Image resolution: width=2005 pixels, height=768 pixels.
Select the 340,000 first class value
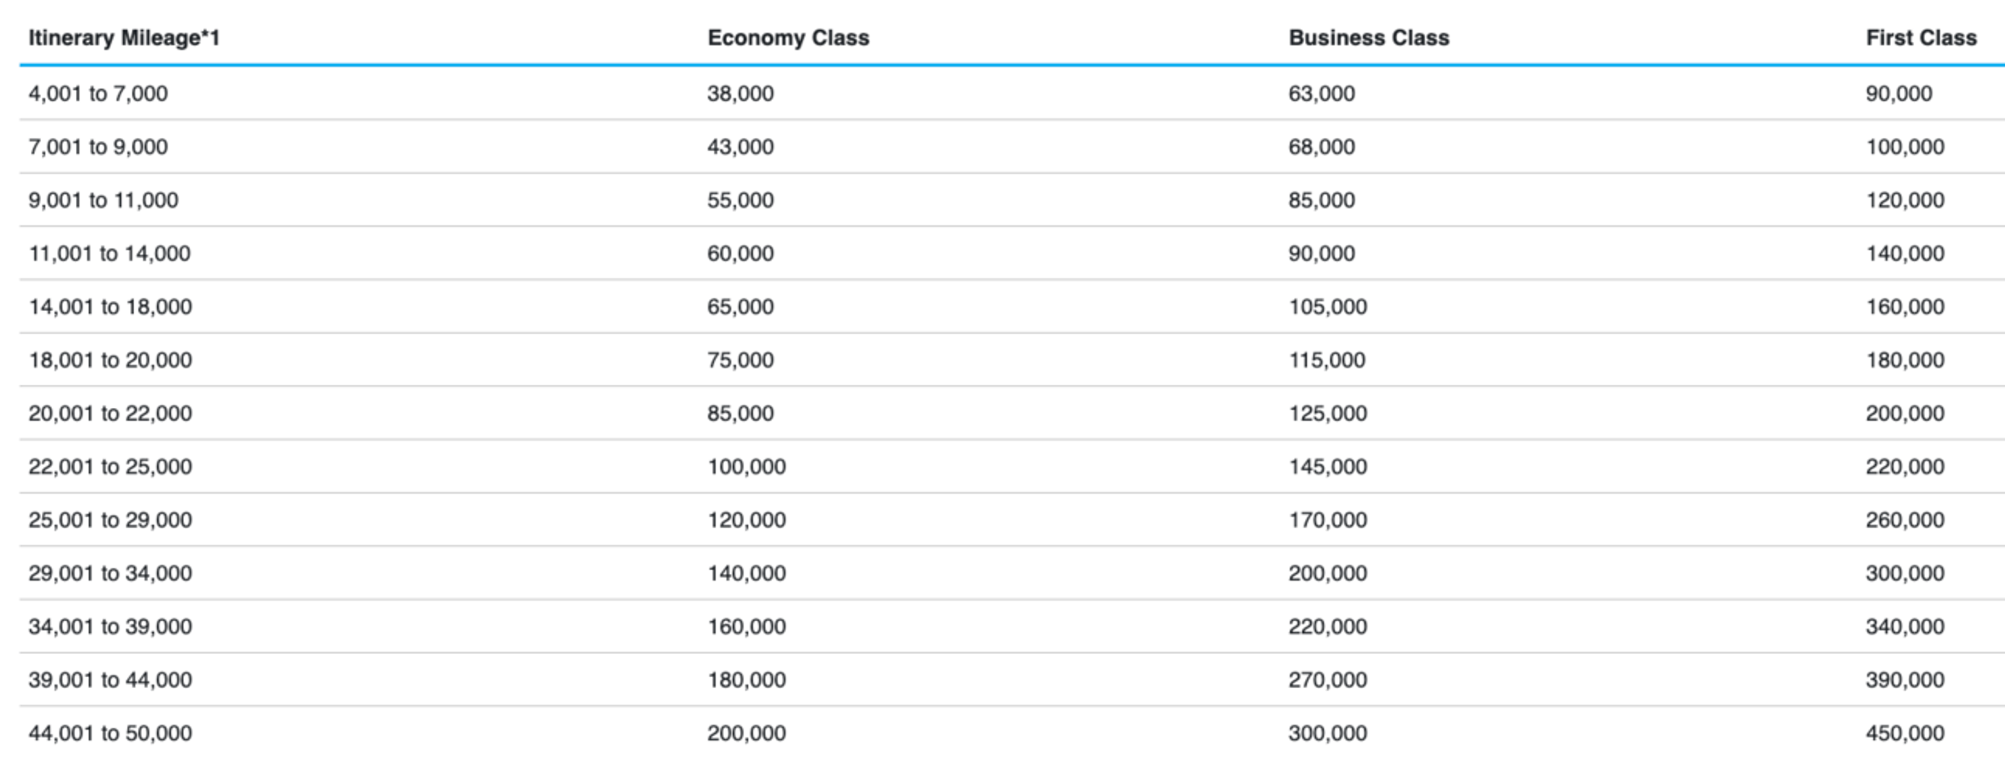point(1905,627)
